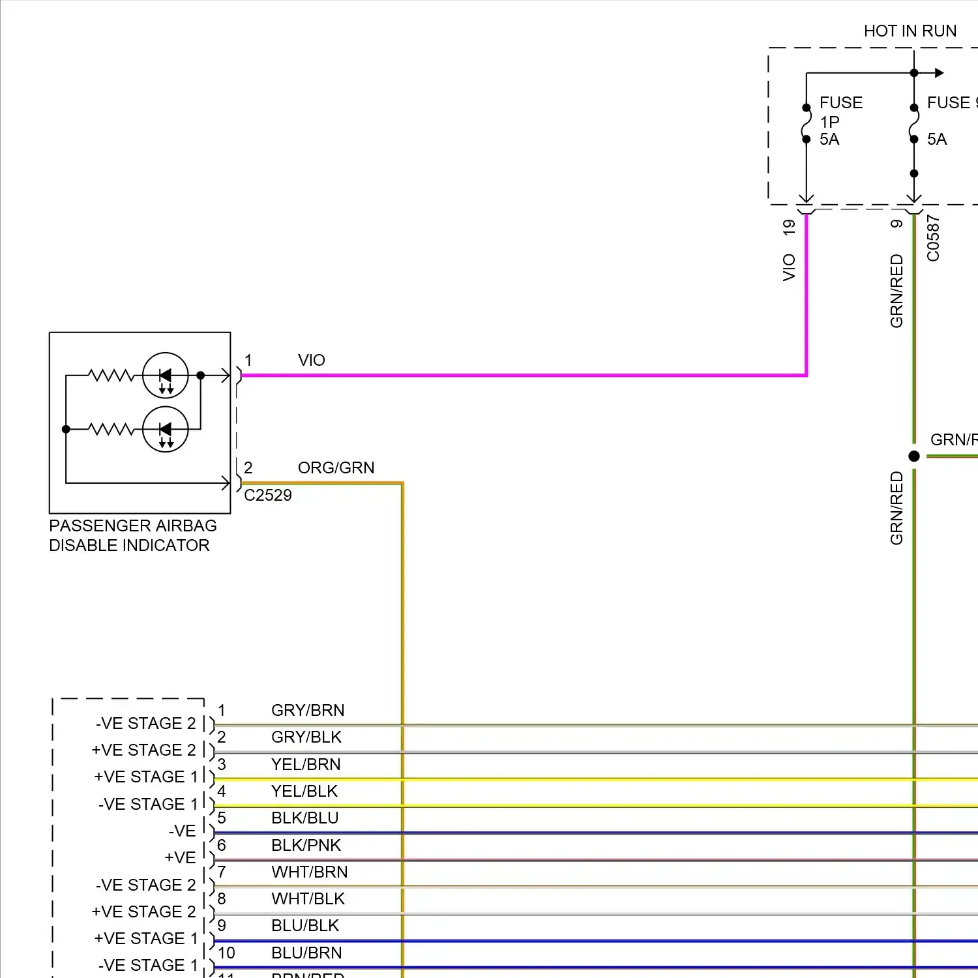Image resolution: width=978 pixels, height=978 pixels.
Task: Click the C2529 connector label
Action: point(267,495)
